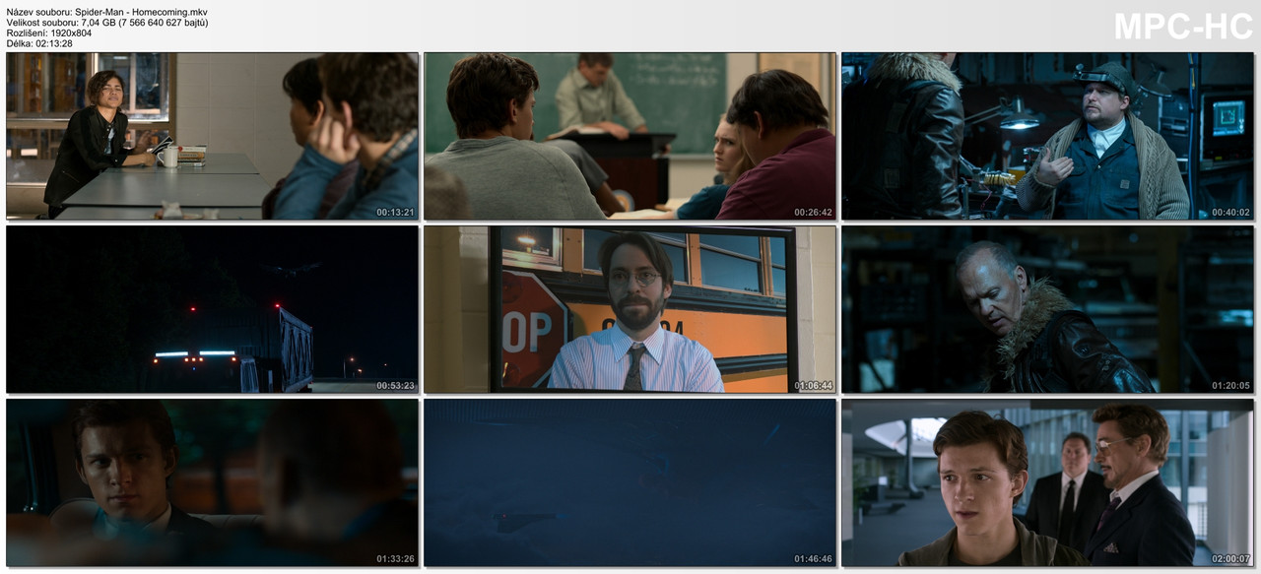Open the thumbnail timestamped 02:00:07
Image resolution: width=1261 pixels, height=574 pixels.
click(1047, 482)
